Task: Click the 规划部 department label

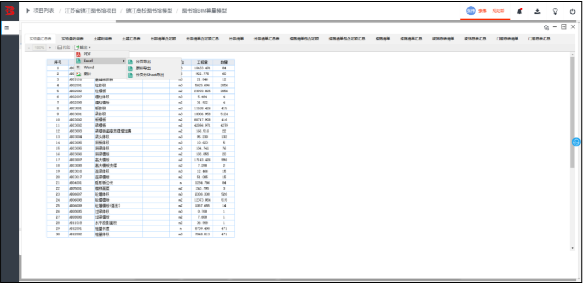Action: tap(498, 11)
